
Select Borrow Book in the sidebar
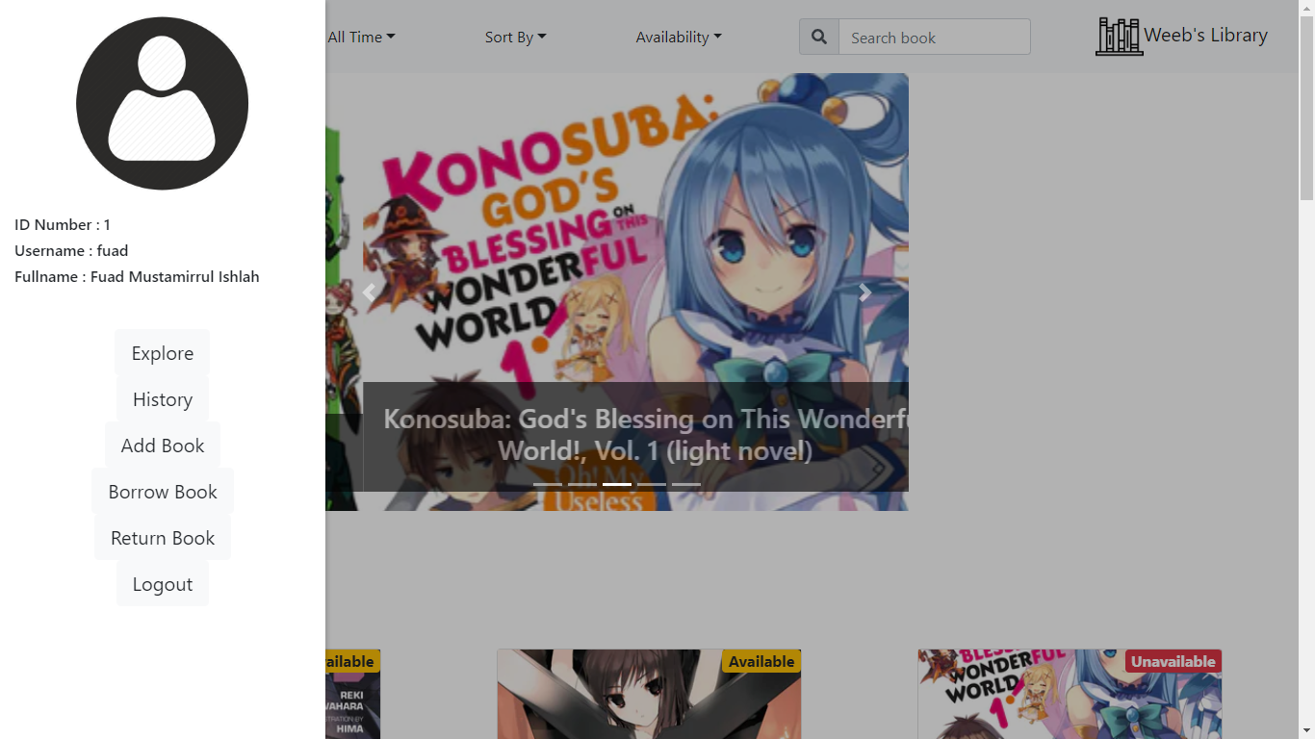pyautogui.click(x=163, y=492)
